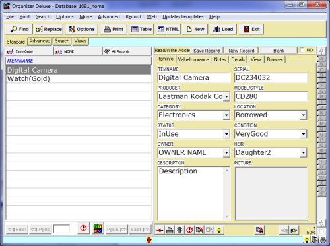Open the File menu
The image size is (330, 246).
[10, 16]
